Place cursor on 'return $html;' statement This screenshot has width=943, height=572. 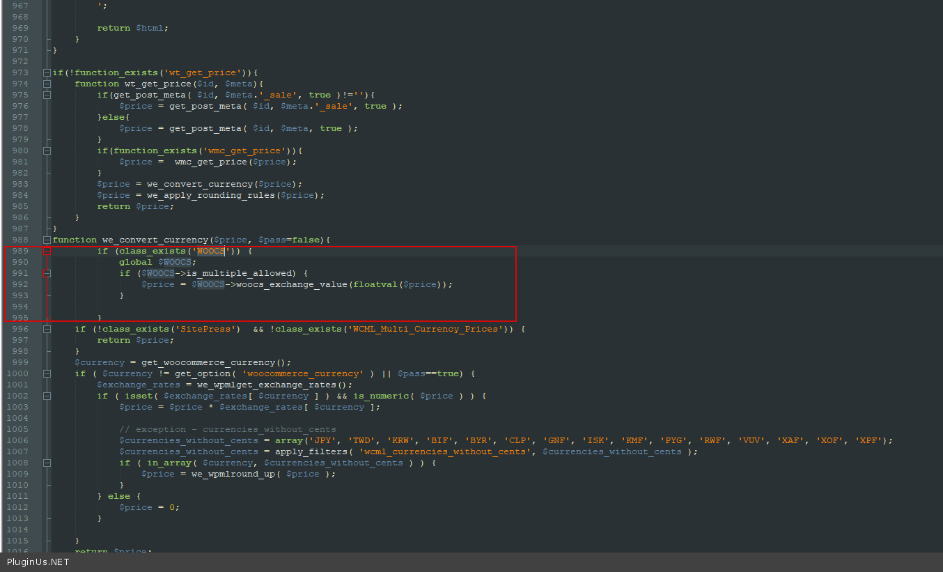click(133, 28)
